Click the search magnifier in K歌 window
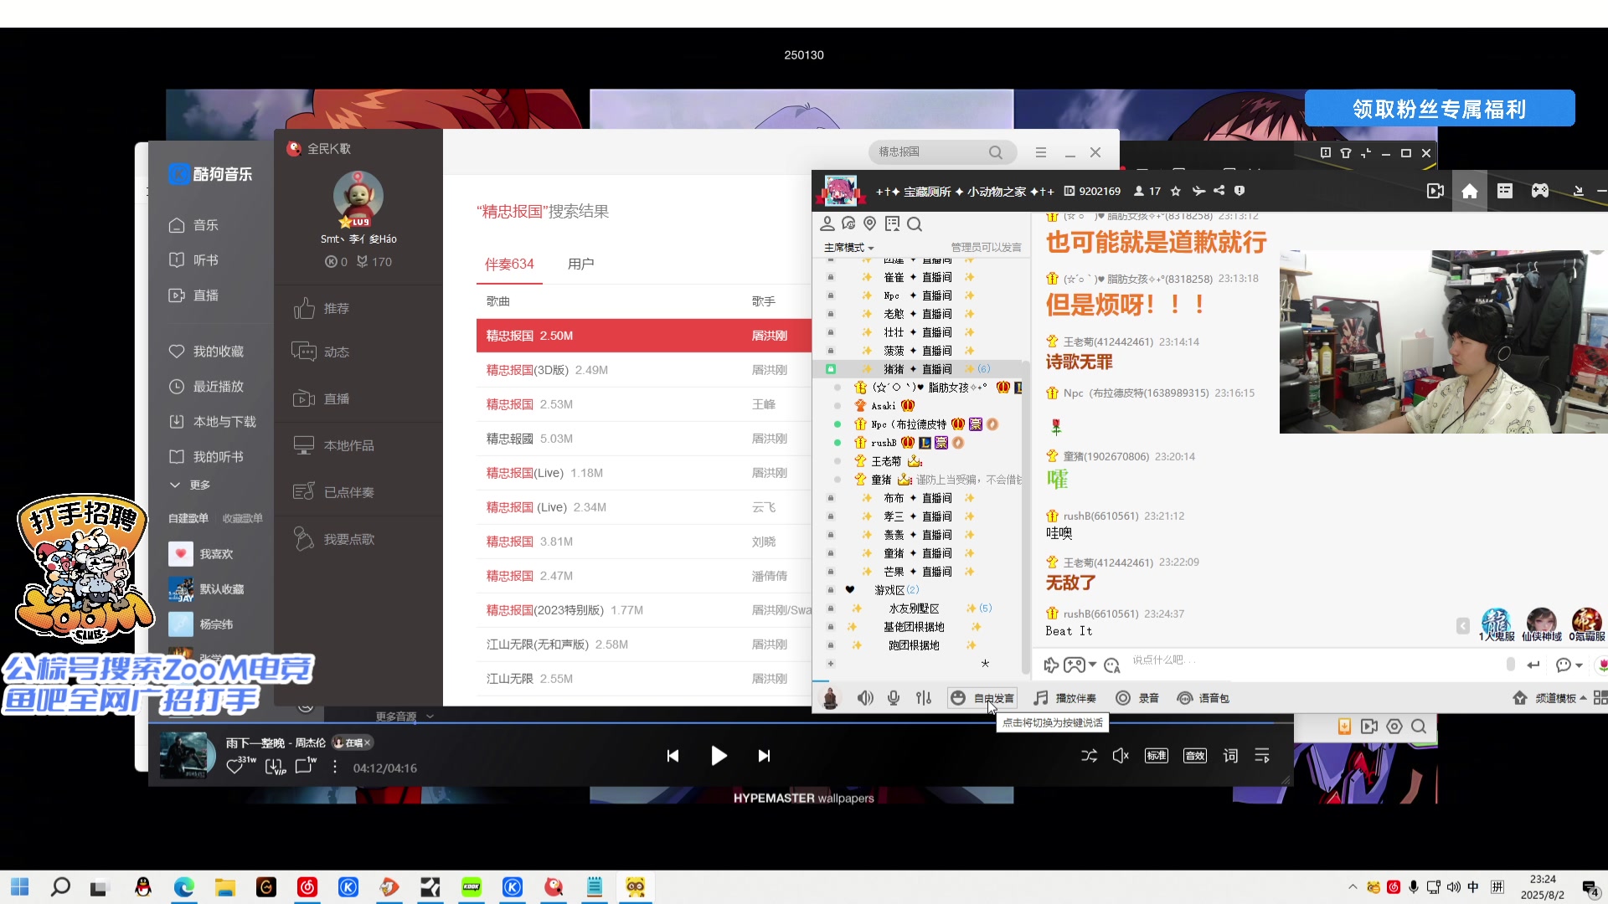This screenshot has width=1608, height=904. click(996, 152)
